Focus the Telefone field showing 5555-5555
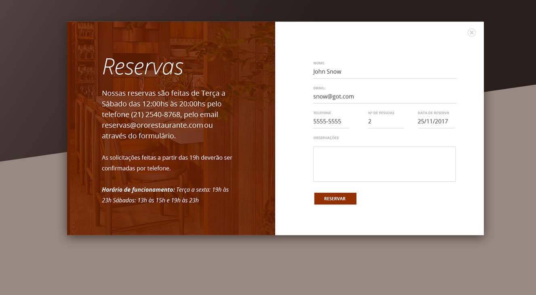 (331, 121)
